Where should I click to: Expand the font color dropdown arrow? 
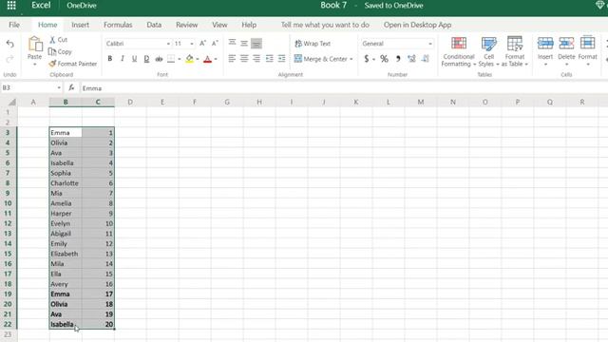216,59
